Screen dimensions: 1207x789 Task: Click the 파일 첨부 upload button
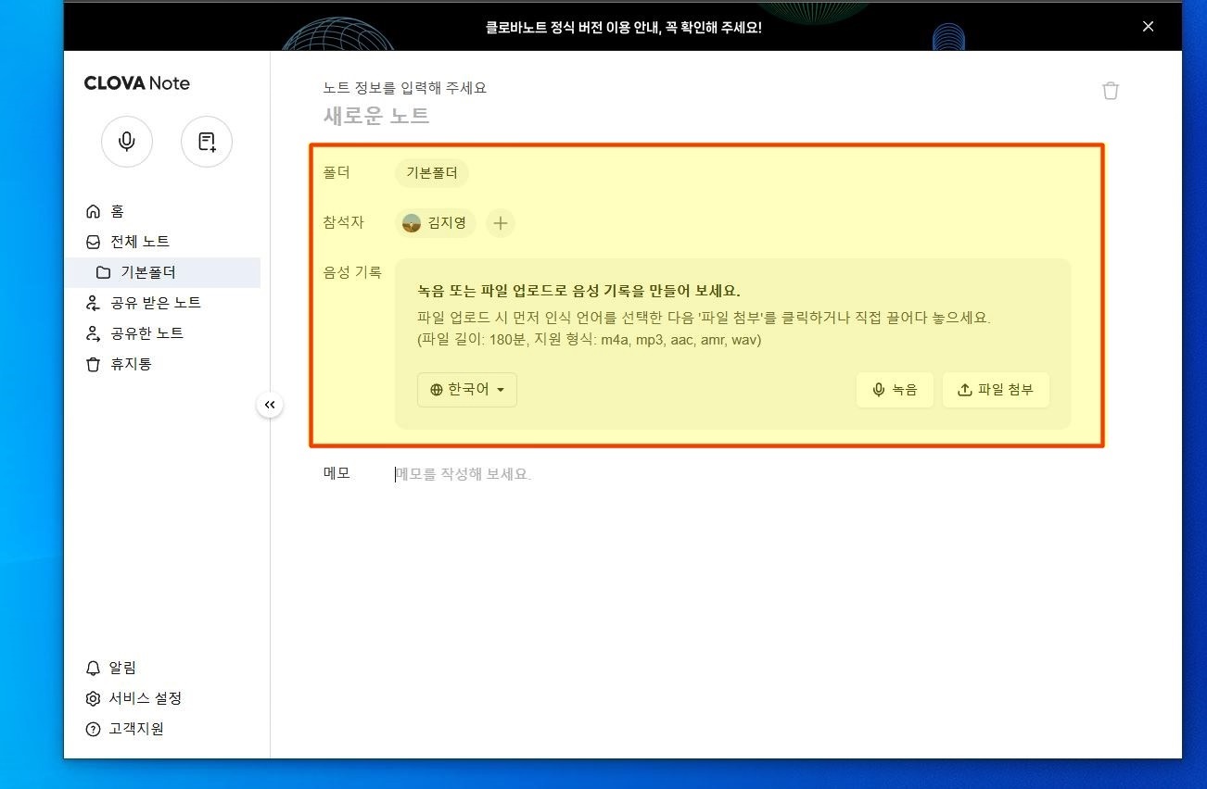996,390
